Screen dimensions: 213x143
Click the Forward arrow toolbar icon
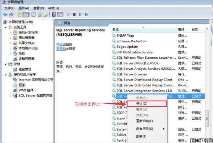coord(11,15)
